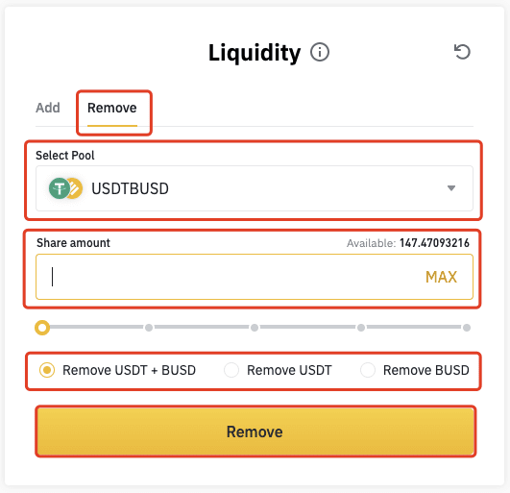Image resolution: width=510 pixels, height=493 pixels.
Task: Expand the USDTBUSD pool selector
Action: (x=255, y=188)
